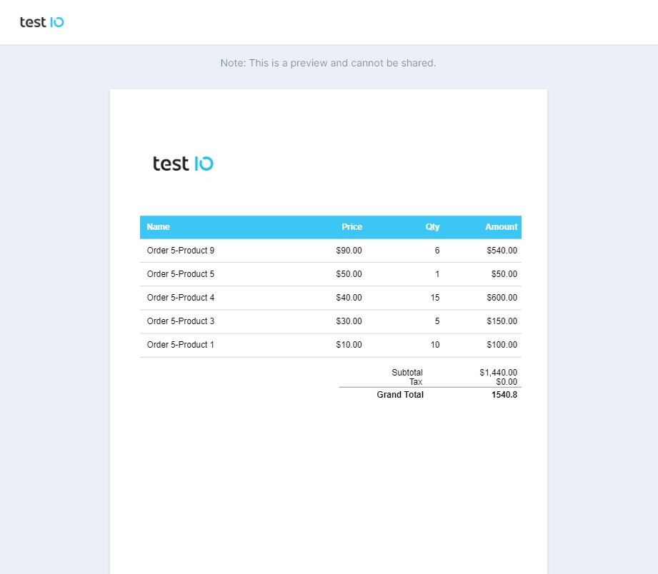658x574 pixels.
Task: Click the Tax label
Action: point(416,382)
